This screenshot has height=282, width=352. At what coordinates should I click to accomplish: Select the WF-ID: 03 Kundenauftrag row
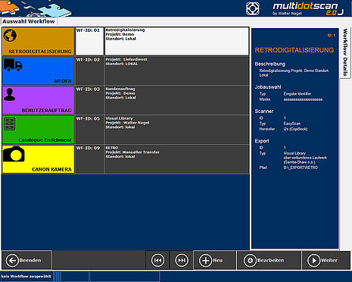tap(162, 100)
